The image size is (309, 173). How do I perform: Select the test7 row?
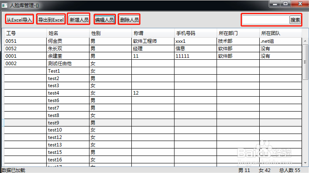click(153, 108)
